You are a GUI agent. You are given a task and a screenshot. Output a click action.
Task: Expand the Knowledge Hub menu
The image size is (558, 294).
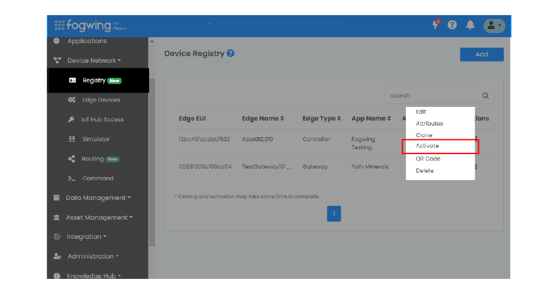point(94,275)
